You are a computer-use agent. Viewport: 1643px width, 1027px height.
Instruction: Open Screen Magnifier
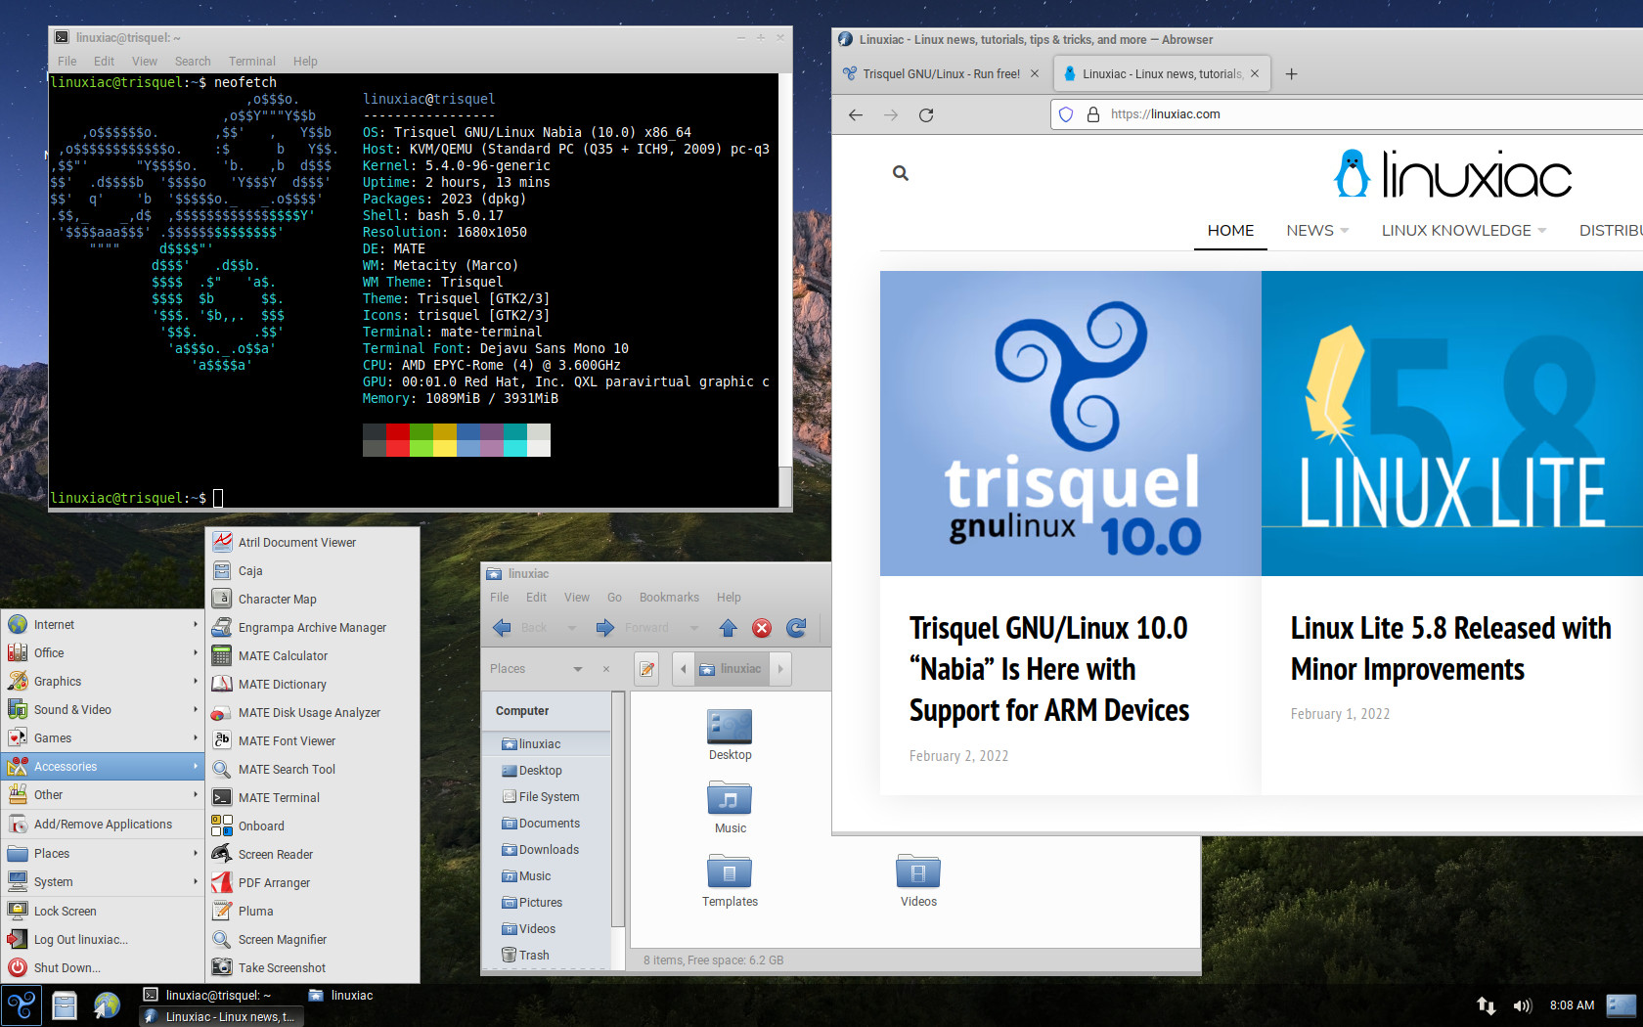312,939
